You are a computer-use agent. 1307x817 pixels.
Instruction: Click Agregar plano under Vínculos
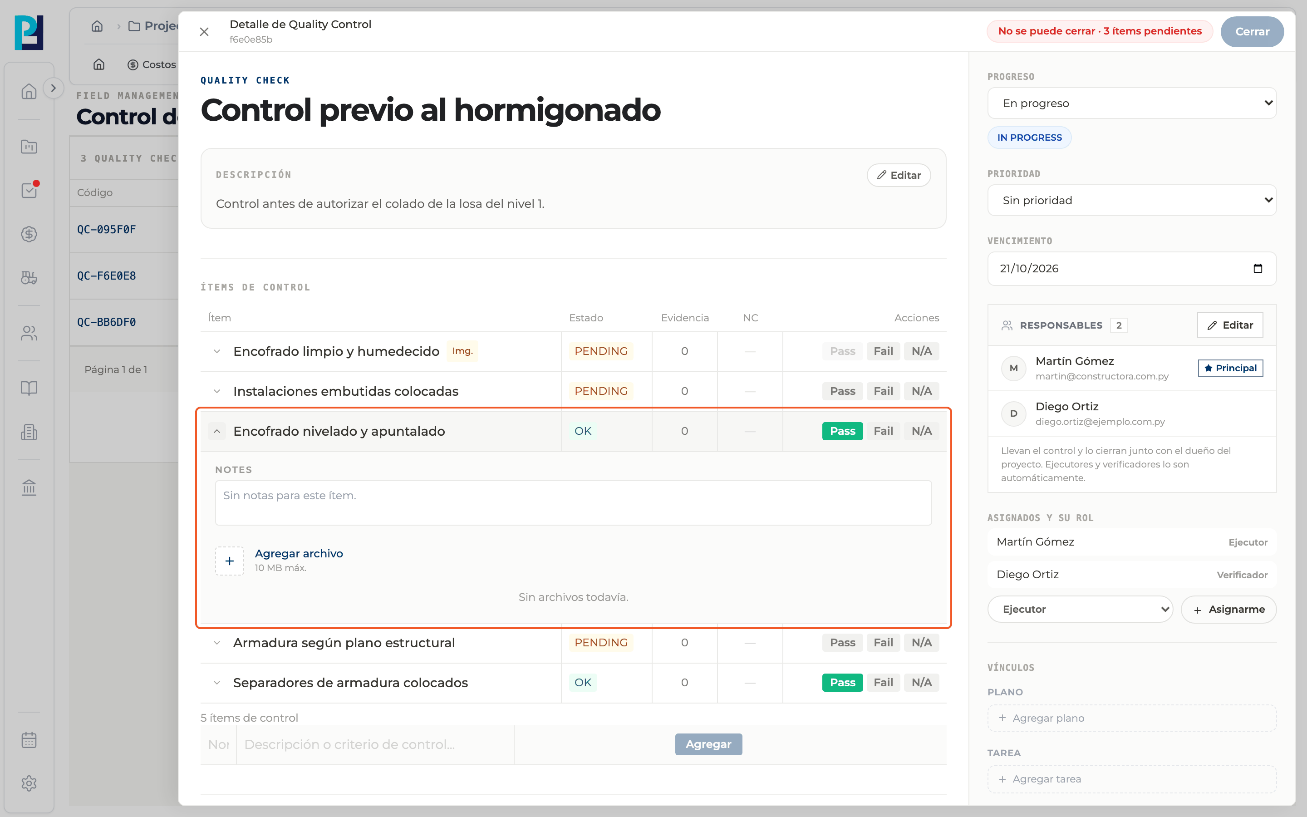pyautogui.click(x=1131, y=718)
